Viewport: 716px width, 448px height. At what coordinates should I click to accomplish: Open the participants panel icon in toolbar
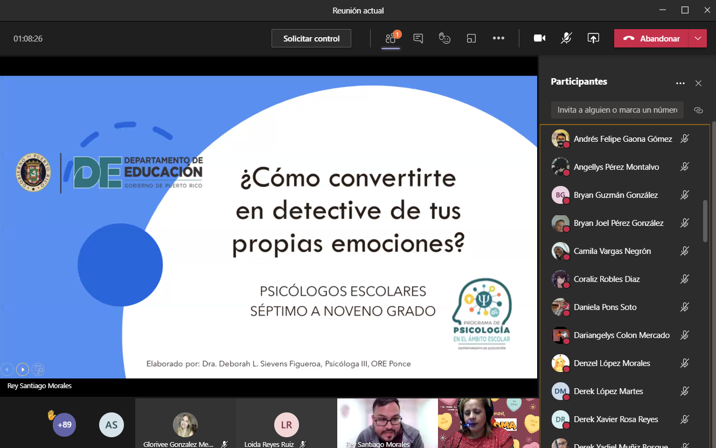[391, 38]
